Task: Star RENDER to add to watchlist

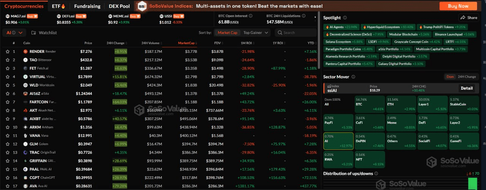Action: click(7, 51)
